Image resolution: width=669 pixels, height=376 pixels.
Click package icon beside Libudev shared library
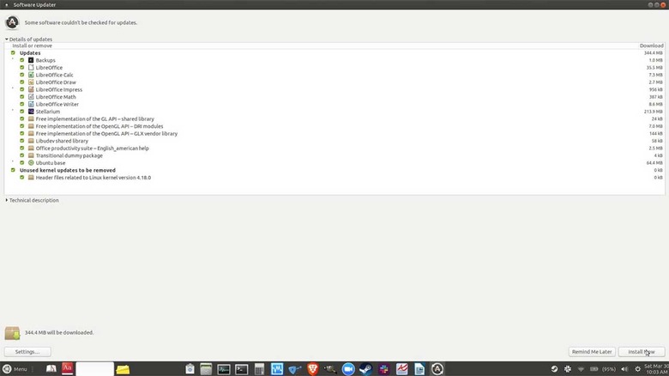[31, 141]
